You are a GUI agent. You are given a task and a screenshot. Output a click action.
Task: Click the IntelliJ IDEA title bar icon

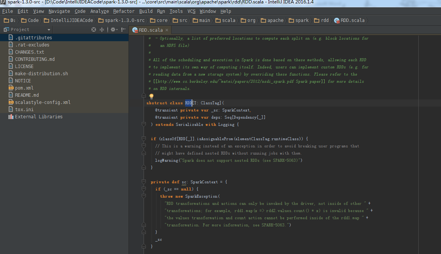point(3,2)
